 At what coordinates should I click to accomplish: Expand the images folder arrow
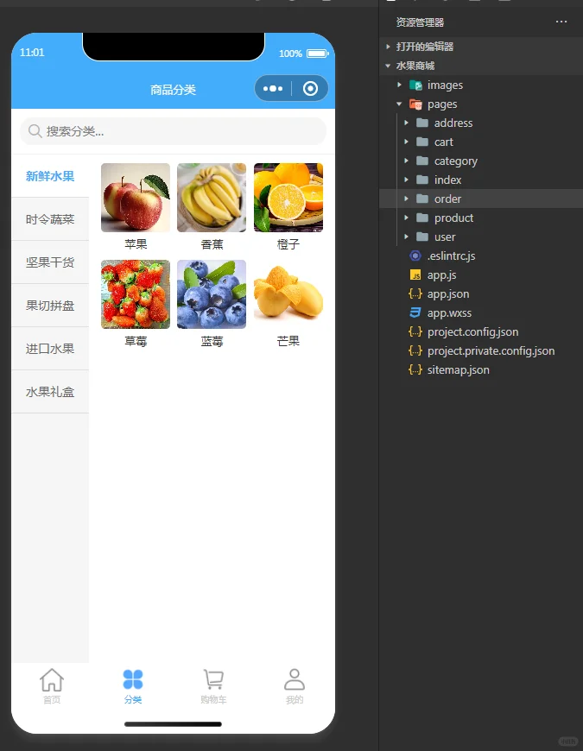400,85
